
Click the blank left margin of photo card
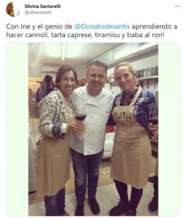(x=17, y=129)
